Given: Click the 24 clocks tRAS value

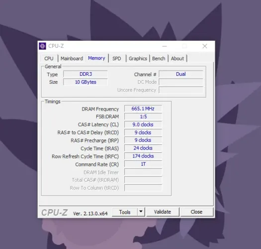Looking at the screenshot, I should pos(143,148).
